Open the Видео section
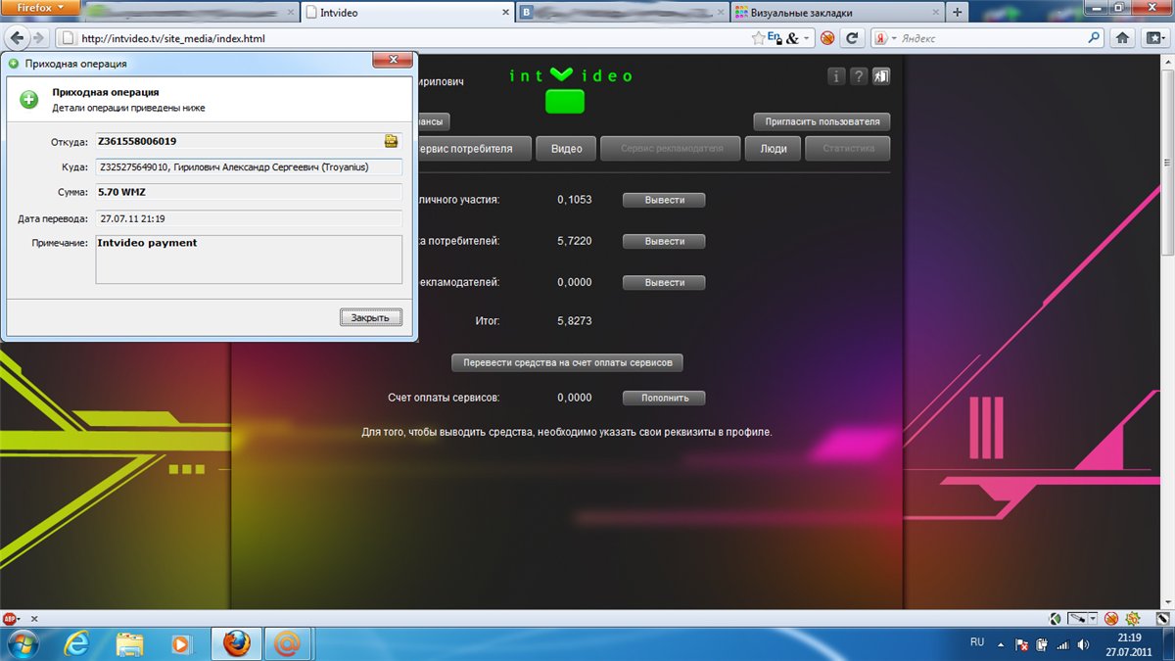Viewport: 1175px width, 661px height. coord(566,149)
